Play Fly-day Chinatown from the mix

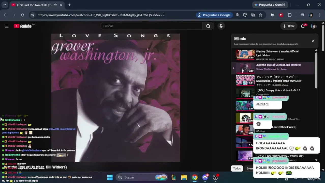click(273, 55)
